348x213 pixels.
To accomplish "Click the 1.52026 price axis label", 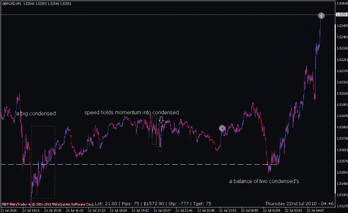I will 342,94.
